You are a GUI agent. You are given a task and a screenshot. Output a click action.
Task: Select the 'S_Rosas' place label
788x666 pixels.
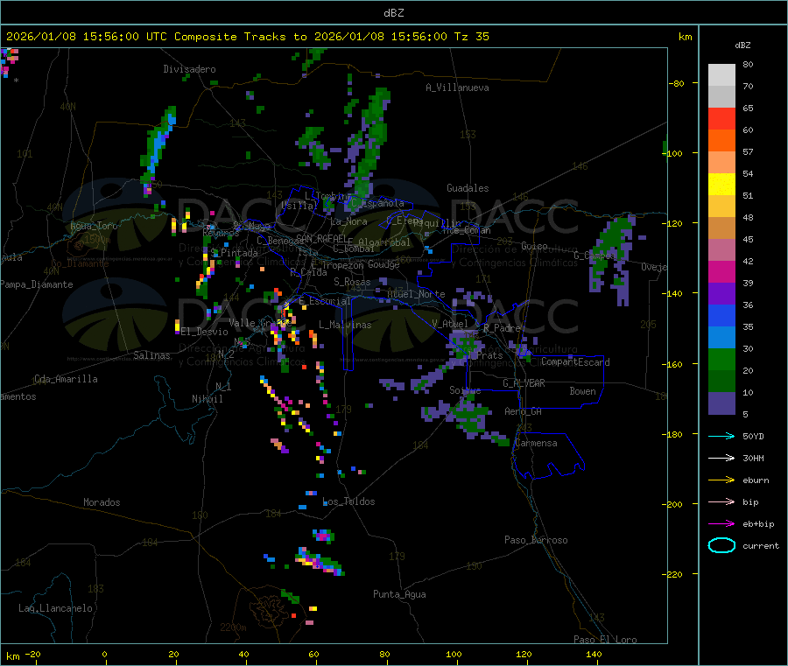352,282
